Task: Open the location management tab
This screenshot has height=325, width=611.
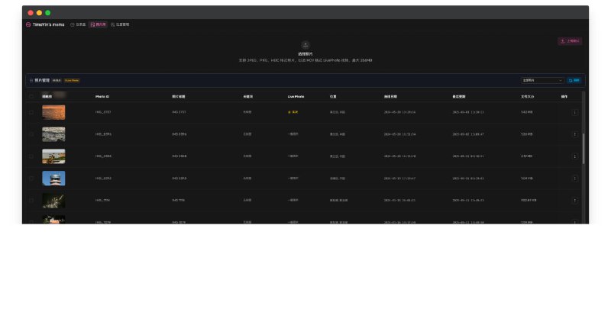Action: (120, 24)
